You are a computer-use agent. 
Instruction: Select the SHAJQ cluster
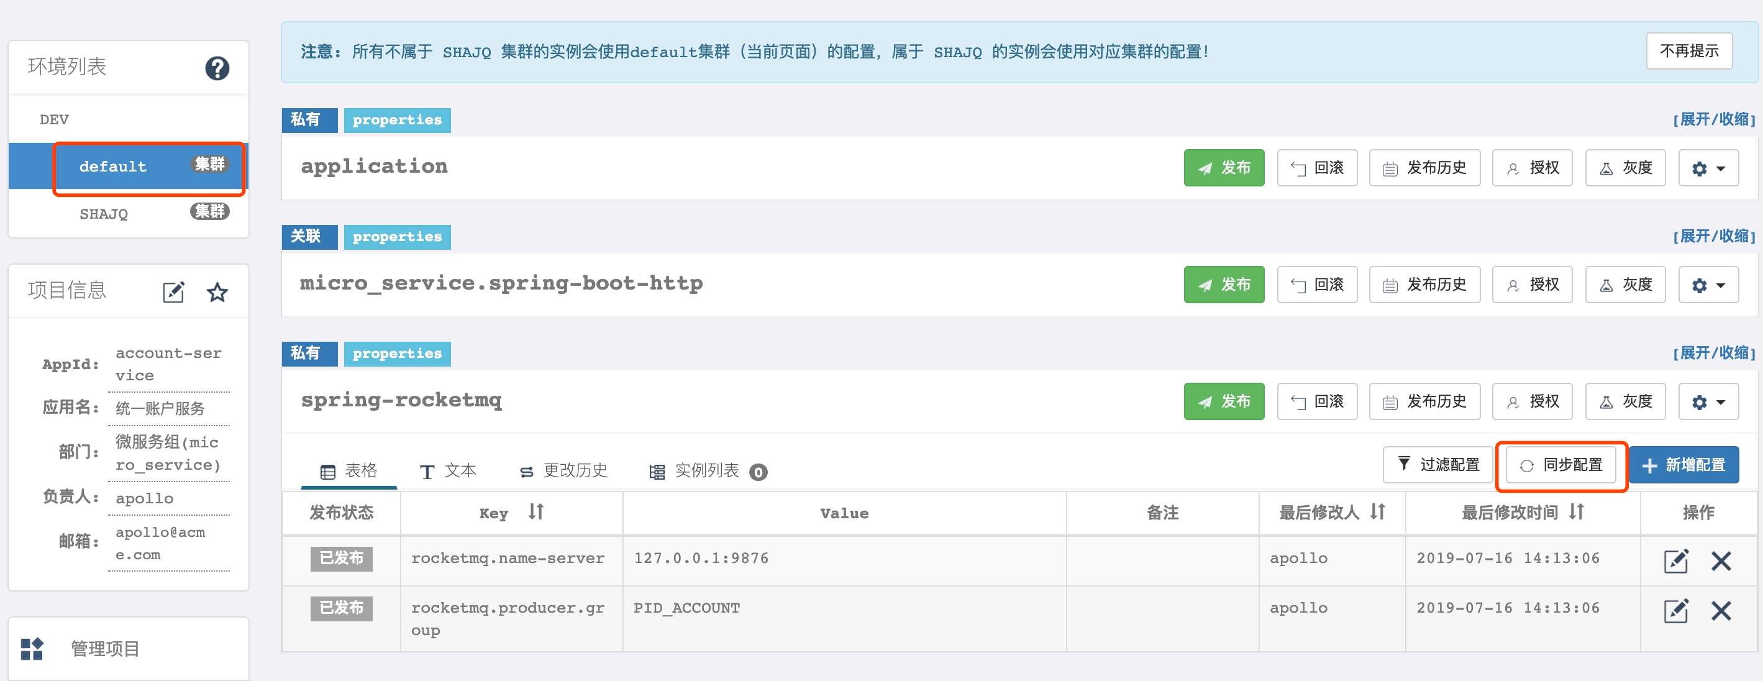129,213
